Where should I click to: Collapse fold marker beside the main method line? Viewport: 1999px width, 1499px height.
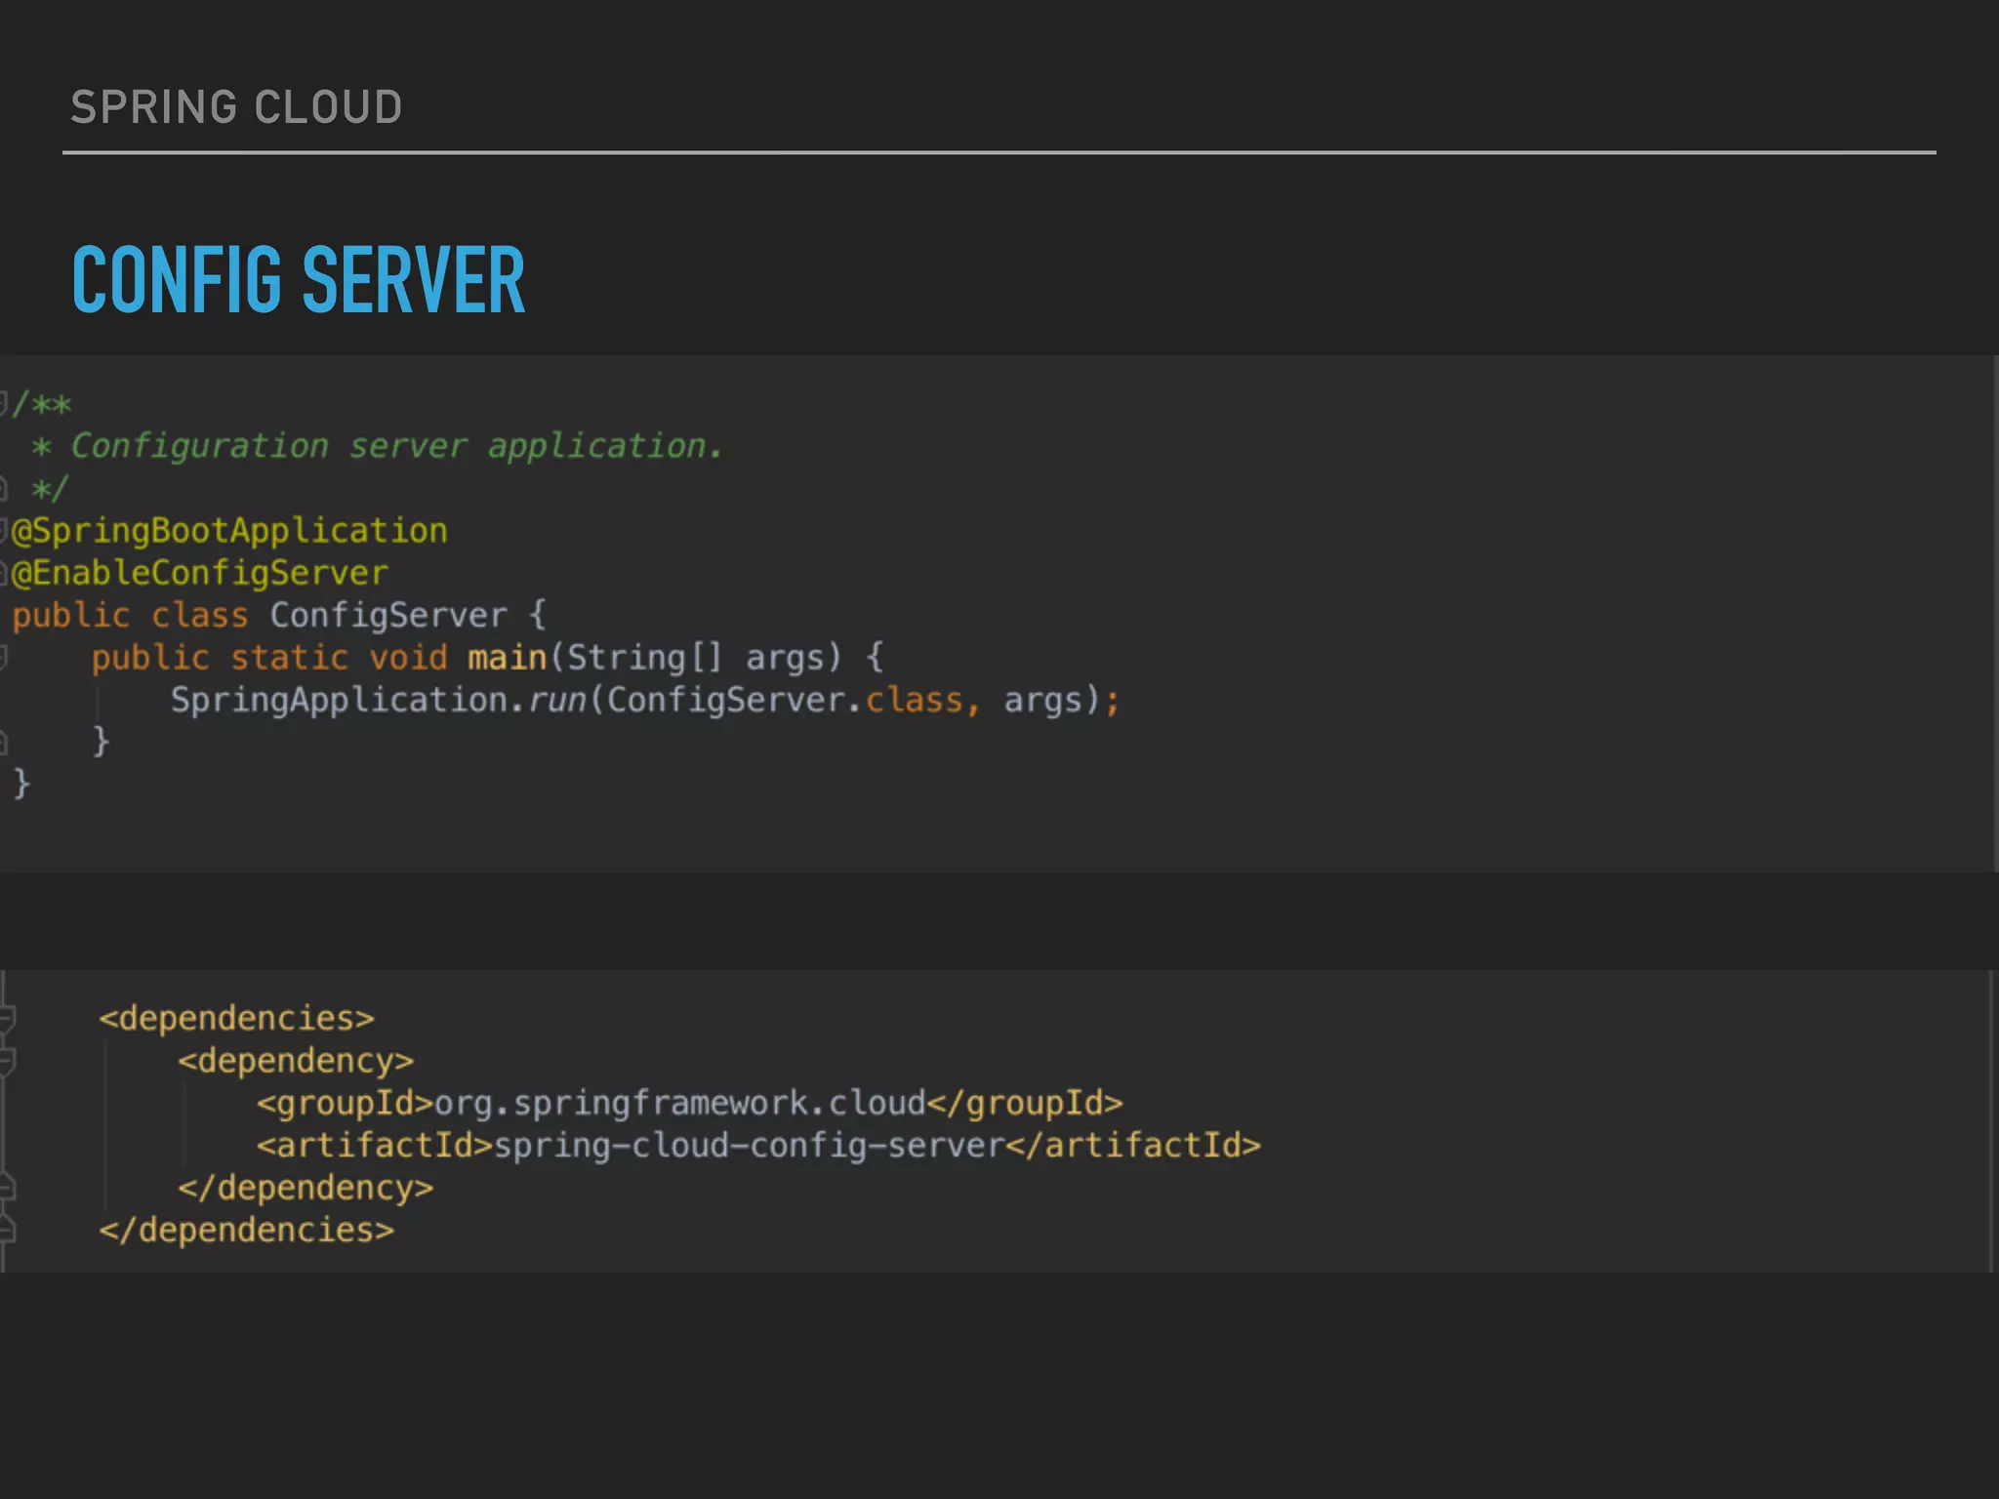click(4, 658)
